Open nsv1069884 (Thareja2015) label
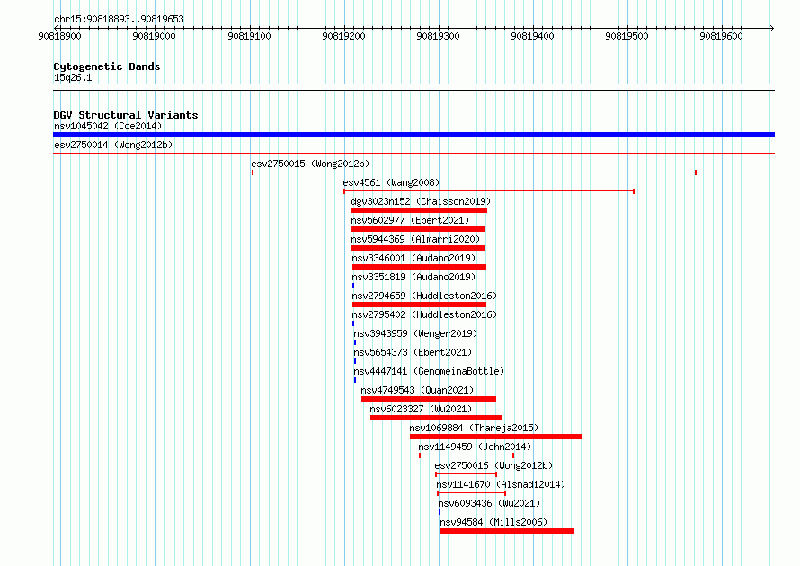 point(474,428)
